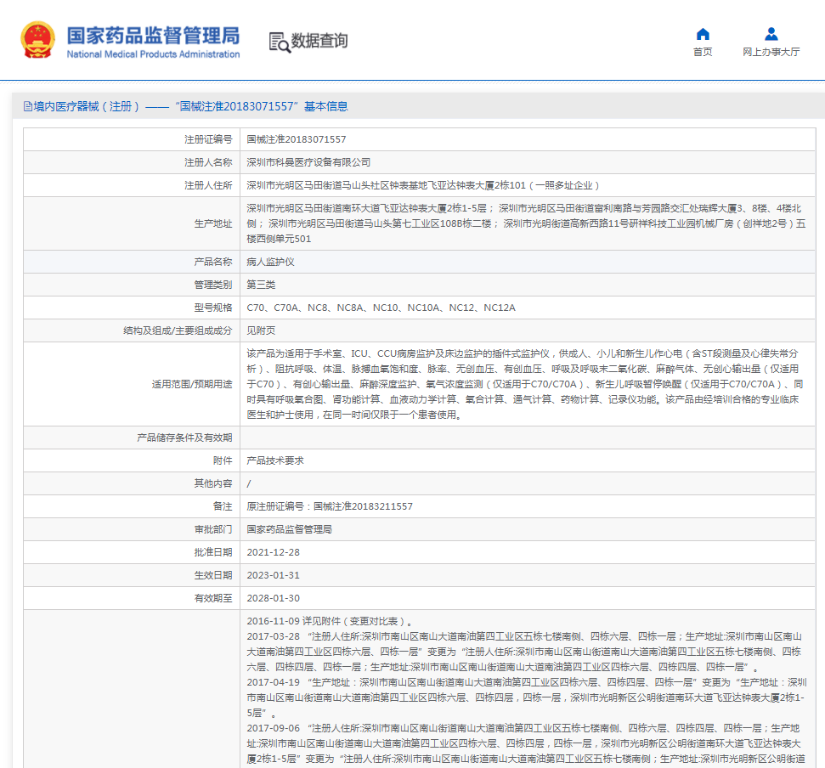This screenshot has width=825, height=768.
Task: Click expiry date 2028-01-30
Action: click(x=273, y=598)
